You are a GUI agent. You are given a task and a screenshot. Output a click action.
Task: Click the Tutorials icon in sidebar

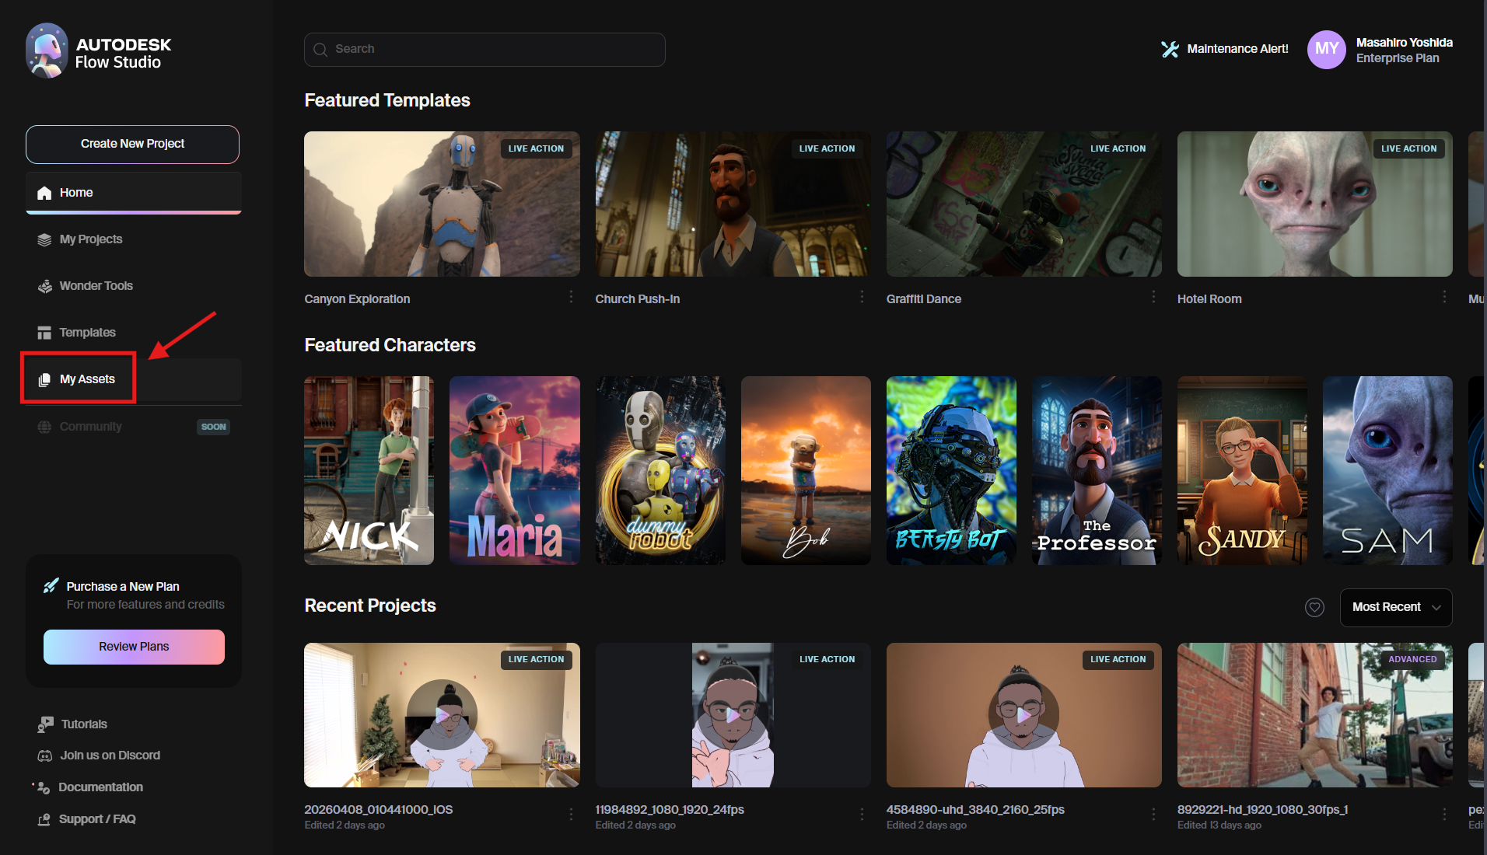[x=45, y=724]
